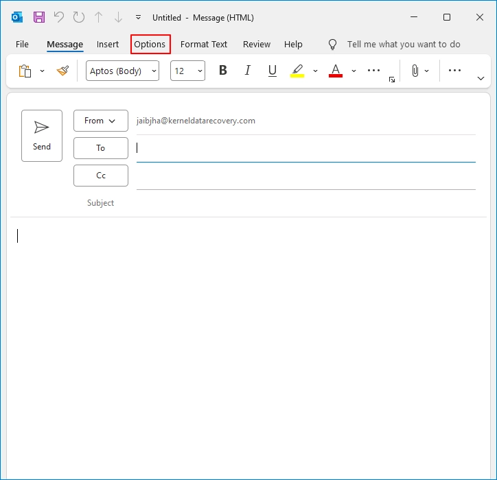This screenshot has height=480, width=497.
Task: Toggle Italic formatting
Action: pyautogui.click(x=248, y=70)
